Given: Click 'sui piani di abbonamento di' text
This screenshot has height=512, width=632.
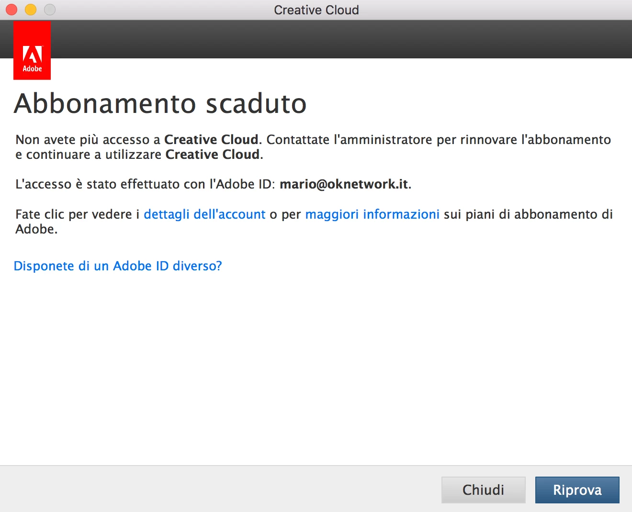Looking at the screenshot, I should pyautogui.click(x=528, y=214).
